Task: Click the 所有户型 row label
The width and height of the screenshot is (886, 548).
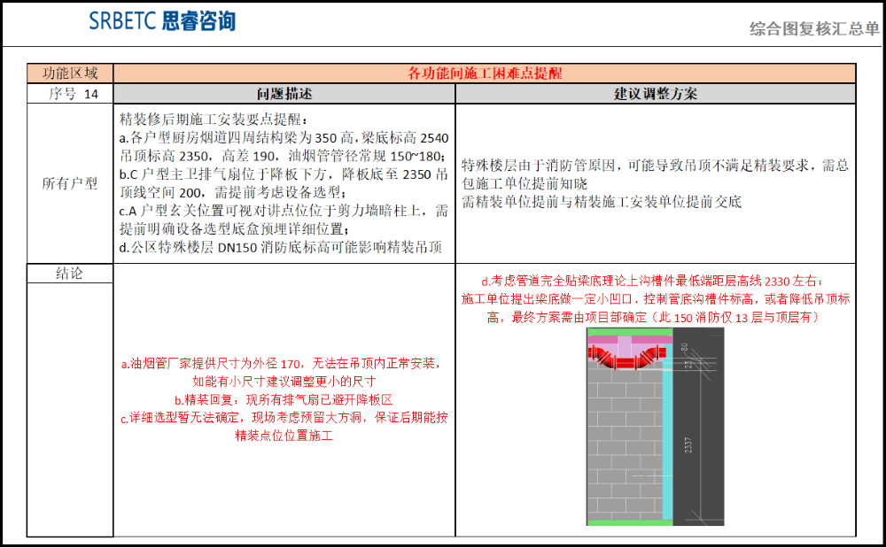Action: click(x=70, y=183)
